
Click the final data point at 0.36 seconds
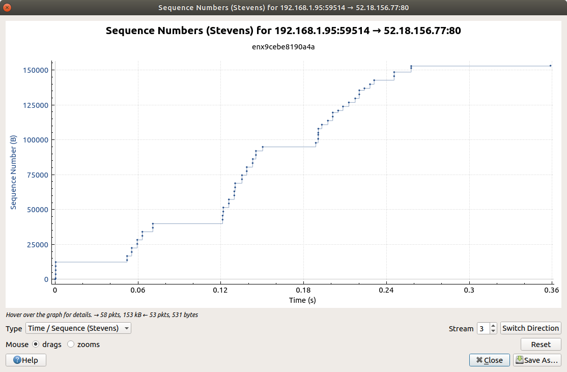coord(551,66)
